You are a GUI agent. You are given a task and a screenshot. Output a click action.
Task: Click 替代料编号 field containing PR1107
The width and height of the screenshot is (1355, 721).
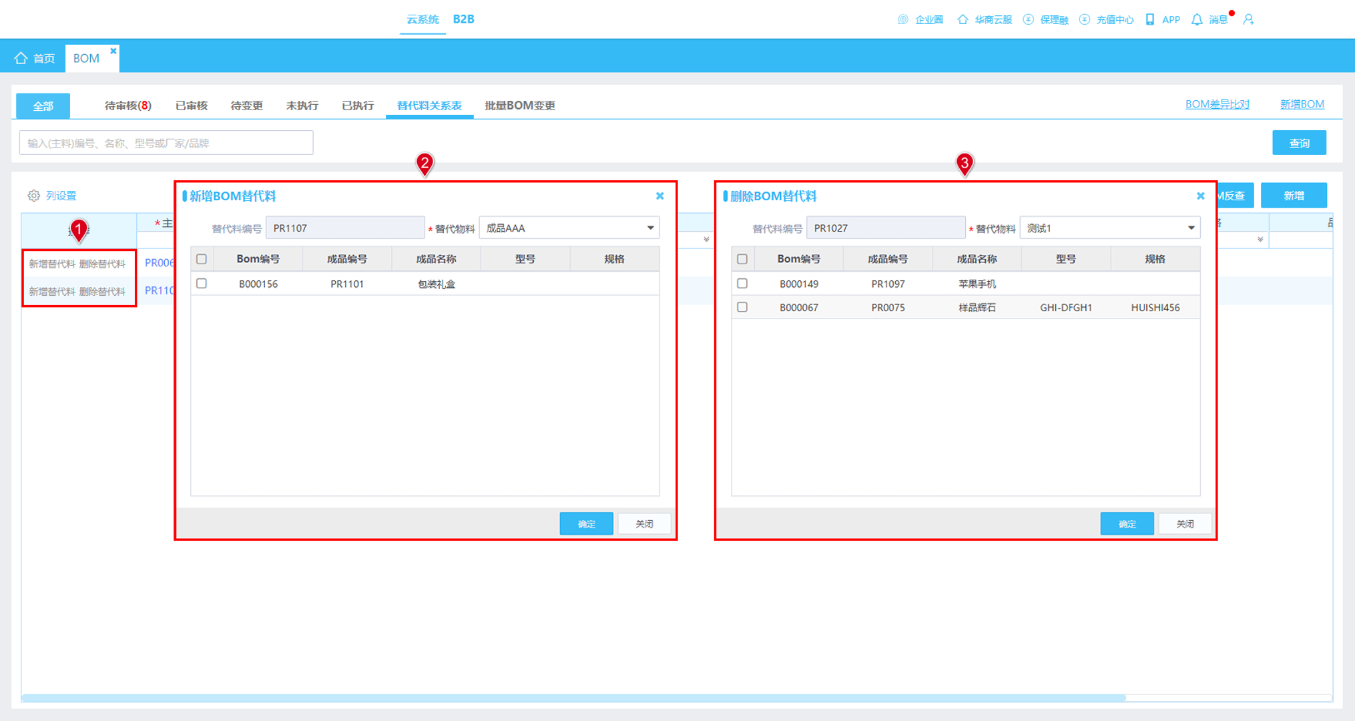345,228
